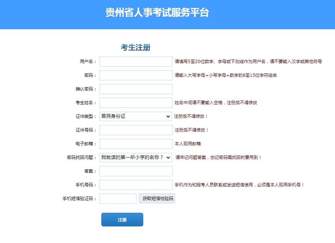The height and width of the screenshot is (243, 335).
Task: Click the 答案 input field
Action: 136,171
